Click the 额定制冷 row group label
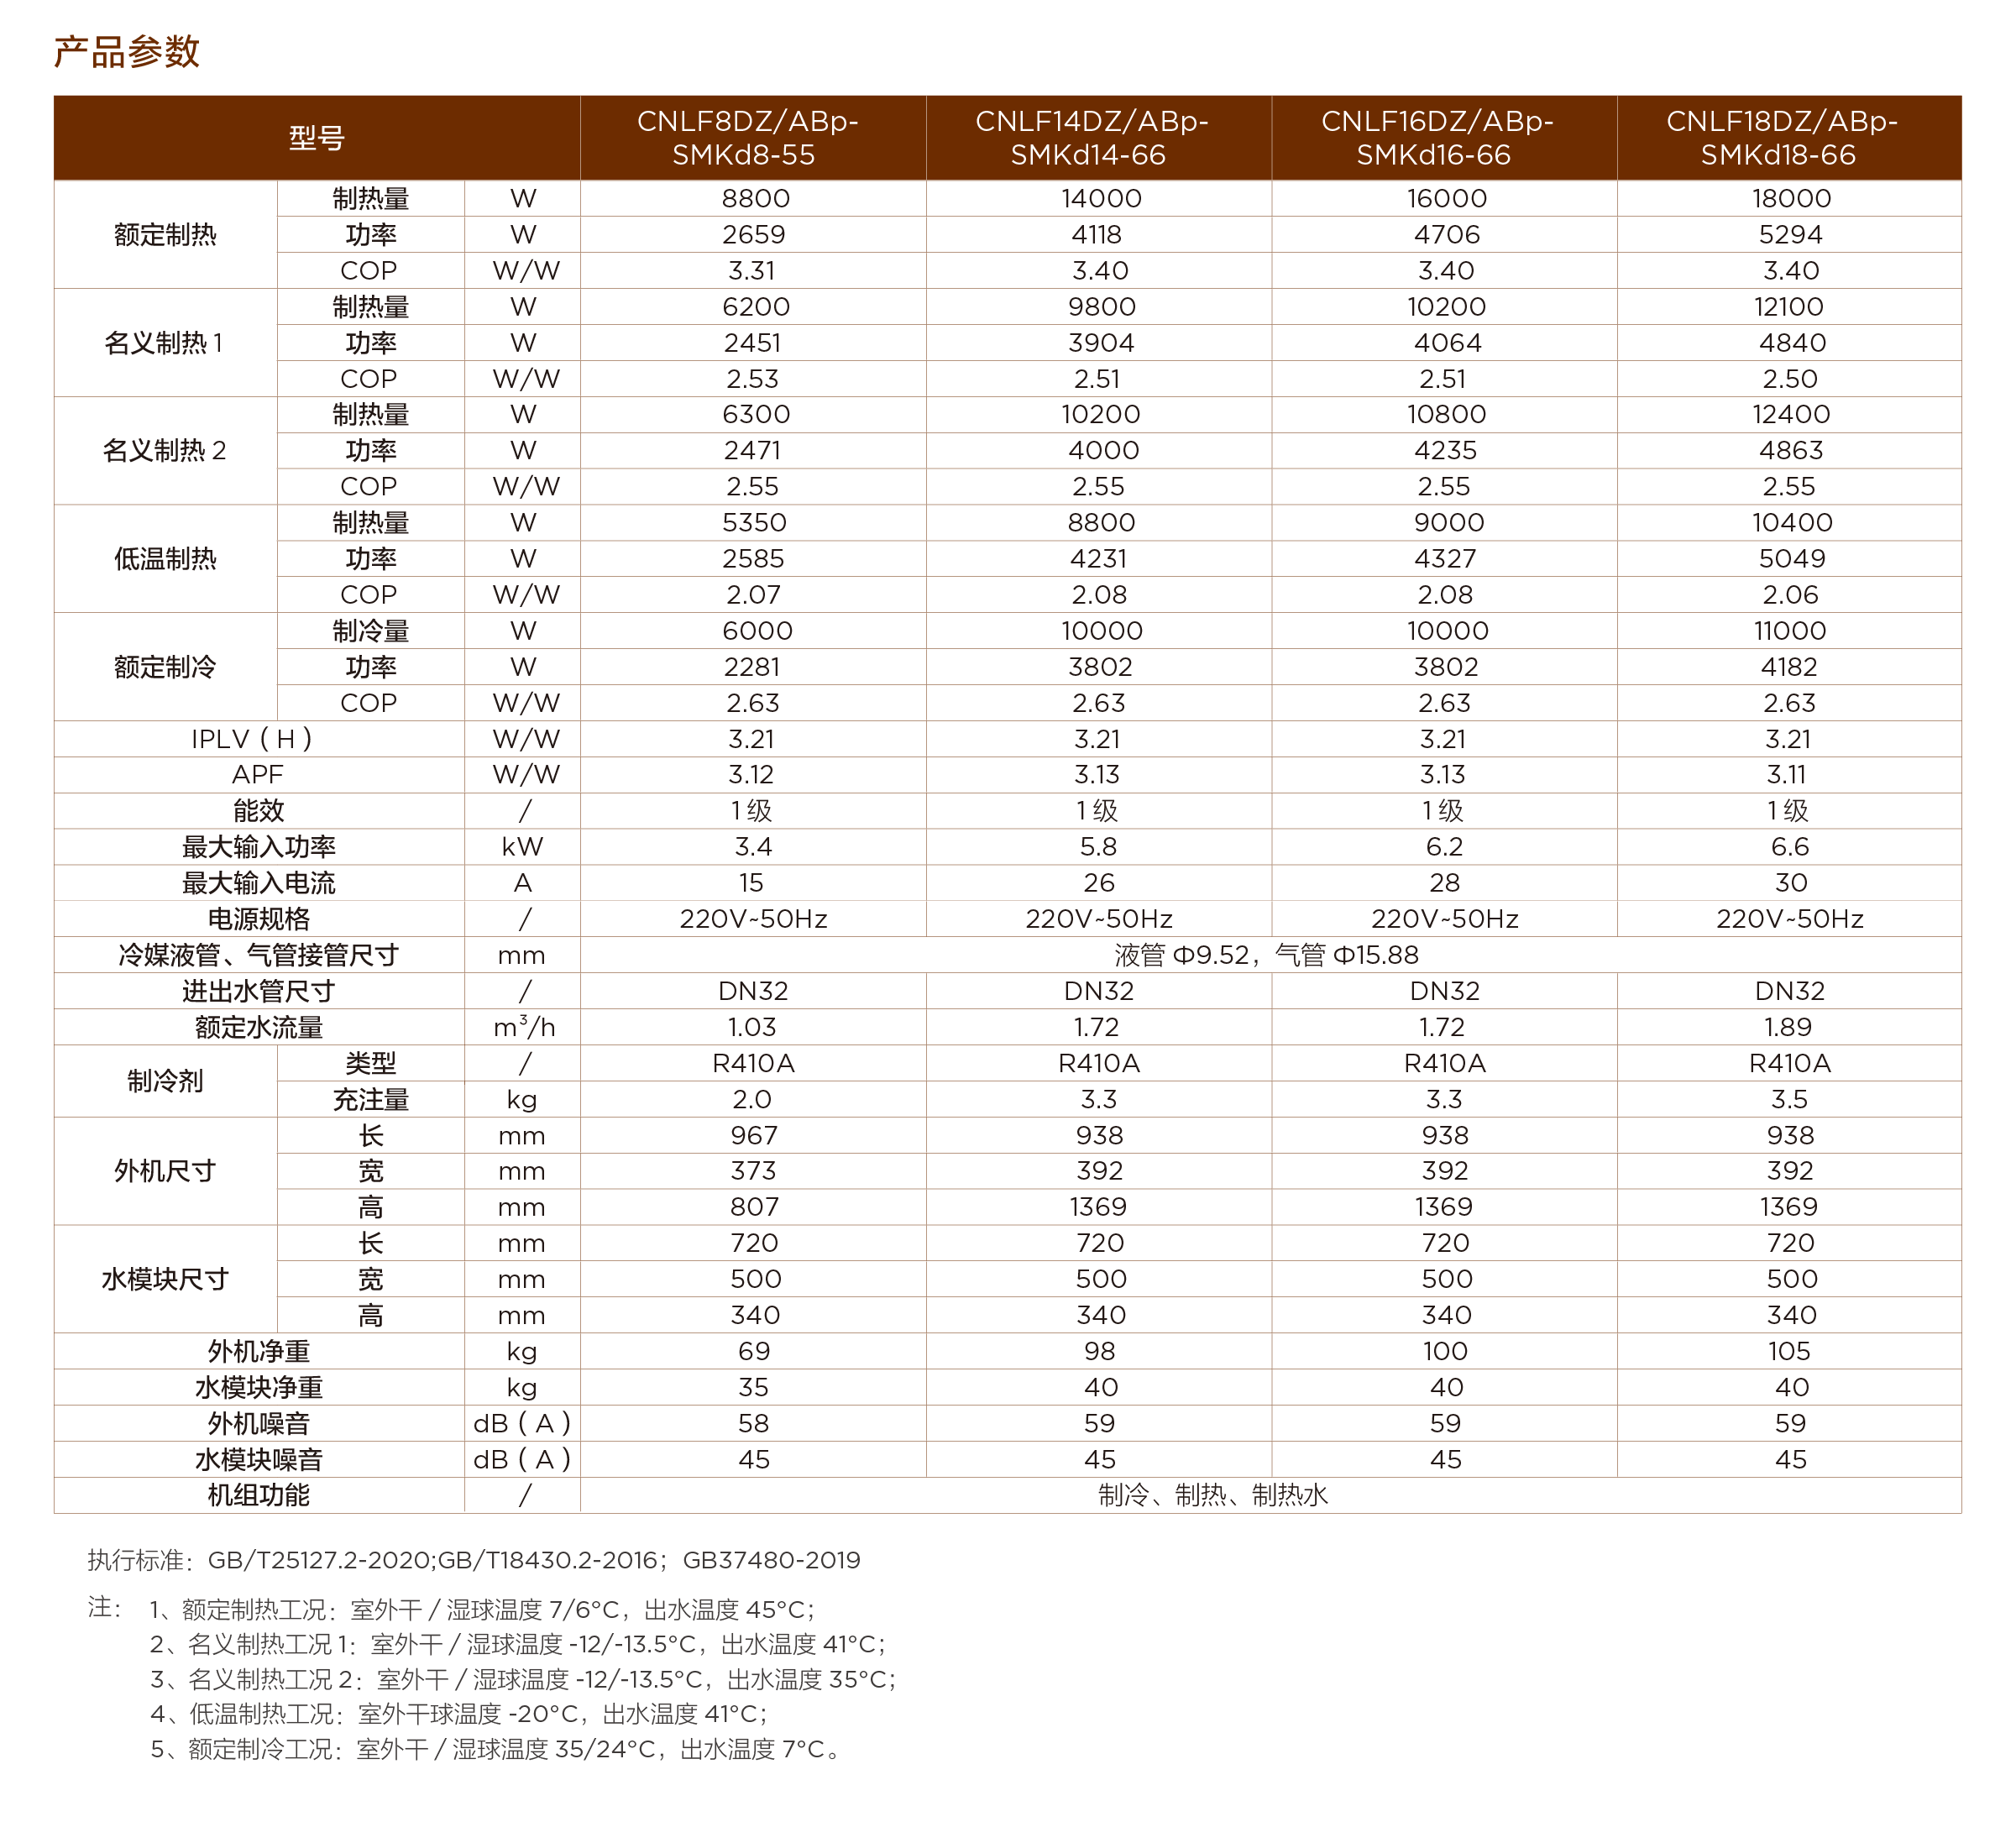Screen dimensions: 2016x1848 tap(165, 667)
